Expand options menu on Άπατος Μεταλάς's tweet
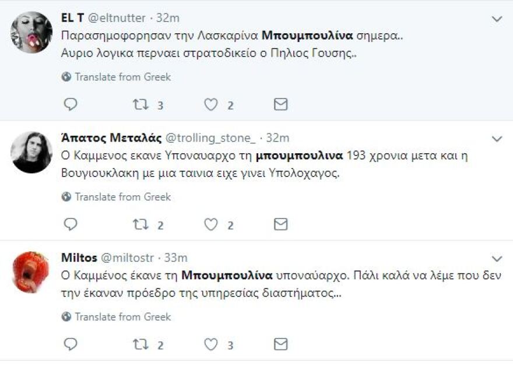The height and width of the screenshot is (366, 513). point(498,138)
